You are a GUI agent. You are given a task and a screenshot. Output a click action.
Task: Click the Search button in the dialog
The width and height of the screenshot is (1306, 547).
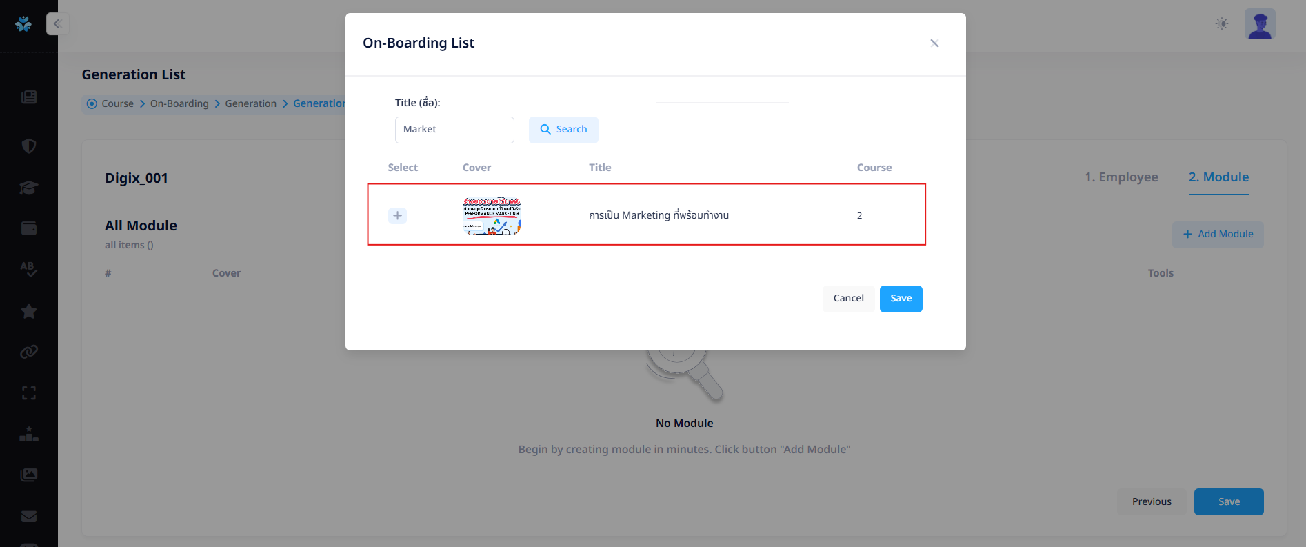tap(563, 130)
